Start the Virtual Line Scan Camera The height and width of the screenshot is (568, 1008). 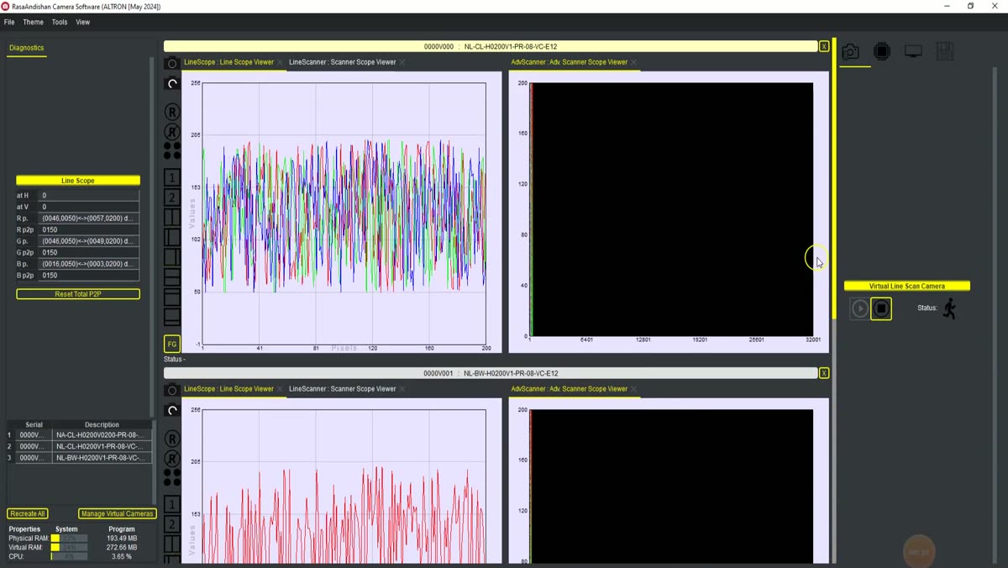[x=859, y=309]
